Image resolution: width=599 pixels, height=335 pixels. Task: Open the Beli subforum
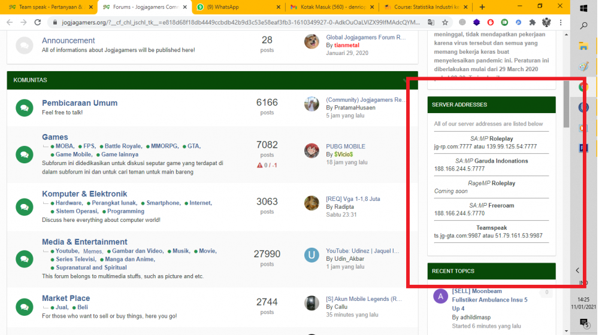click(x=83, y=307)
